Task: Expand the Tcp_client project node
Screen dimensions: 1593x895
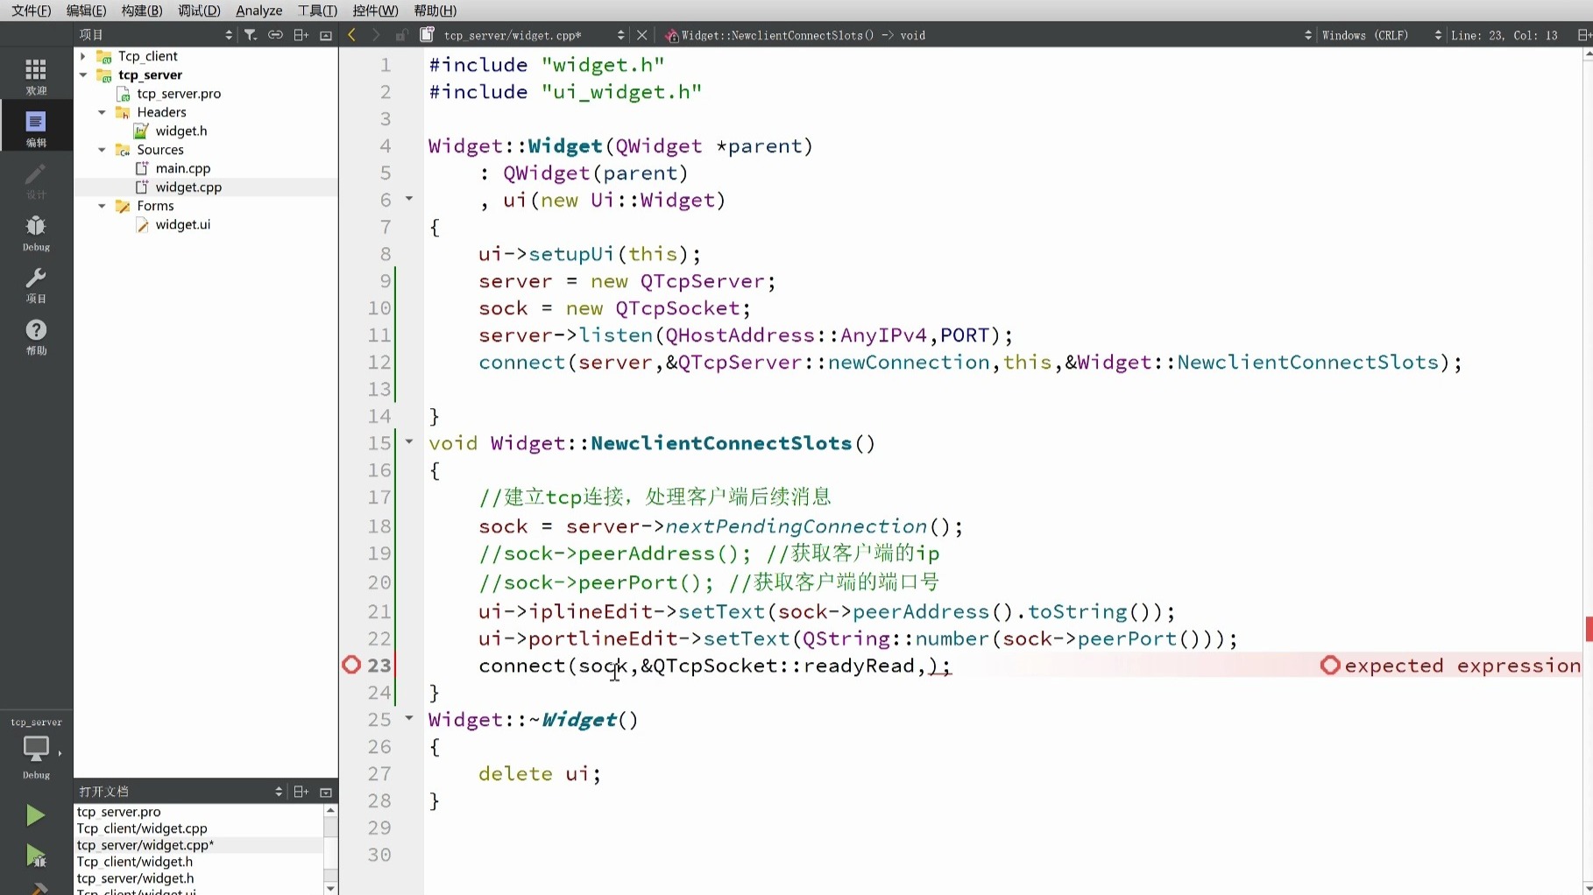Action: 83,56
